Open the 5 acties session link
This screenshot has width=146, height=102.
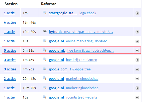tap(10, 51)
